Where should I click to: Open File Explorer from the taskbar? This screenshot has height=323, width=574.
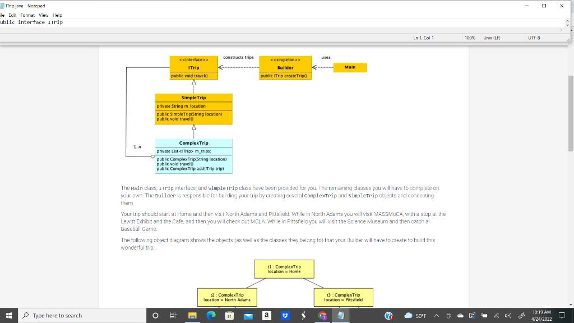point(192,316)
